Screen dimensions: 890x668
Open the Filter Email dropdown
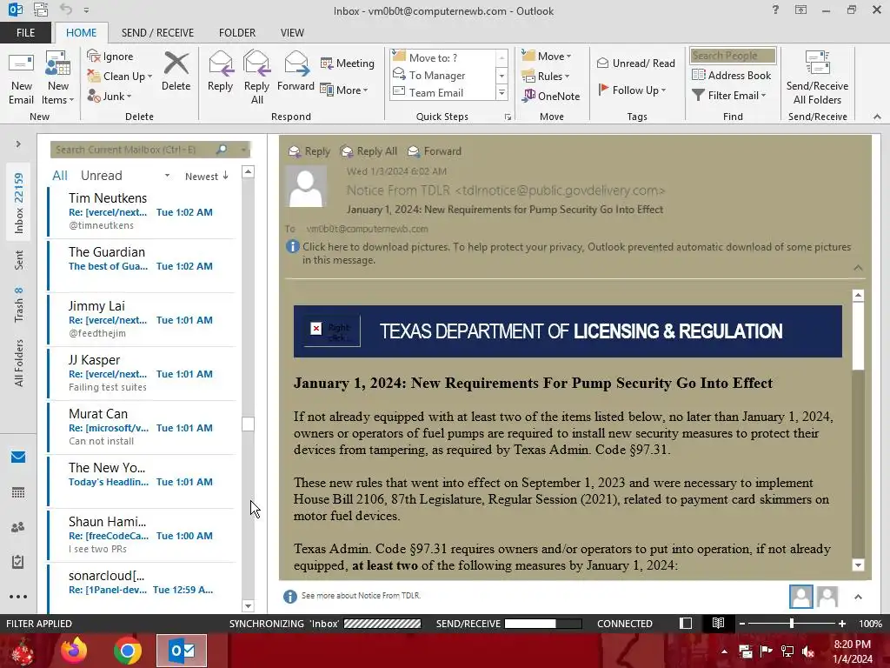point(729,95)
